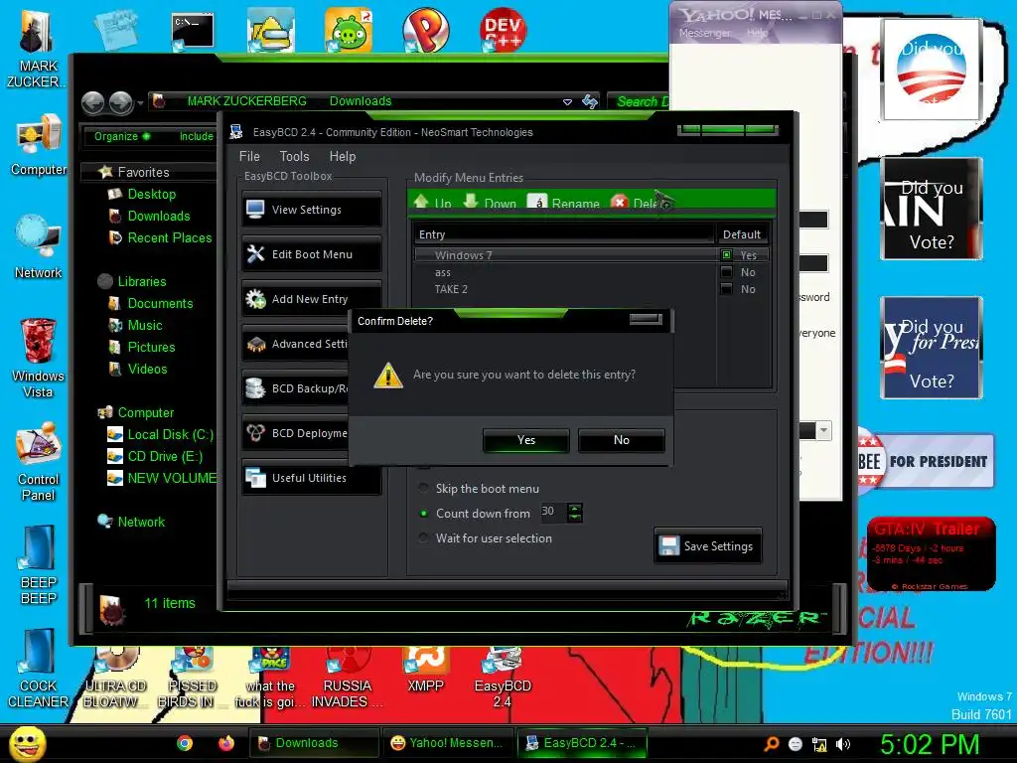Viewport: 1017px width, 763px height.
Task: Click the XMPP desktop icon
Action: (x=425, y=670)
